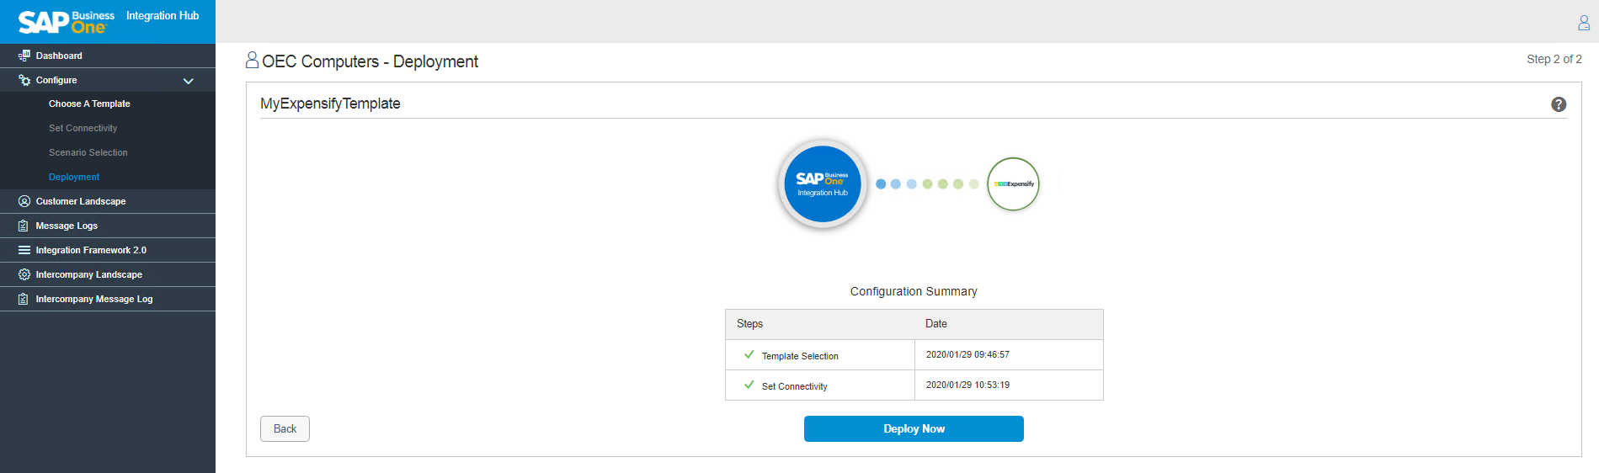Open Choose A Template submenu item

click(x=89, y=104)
